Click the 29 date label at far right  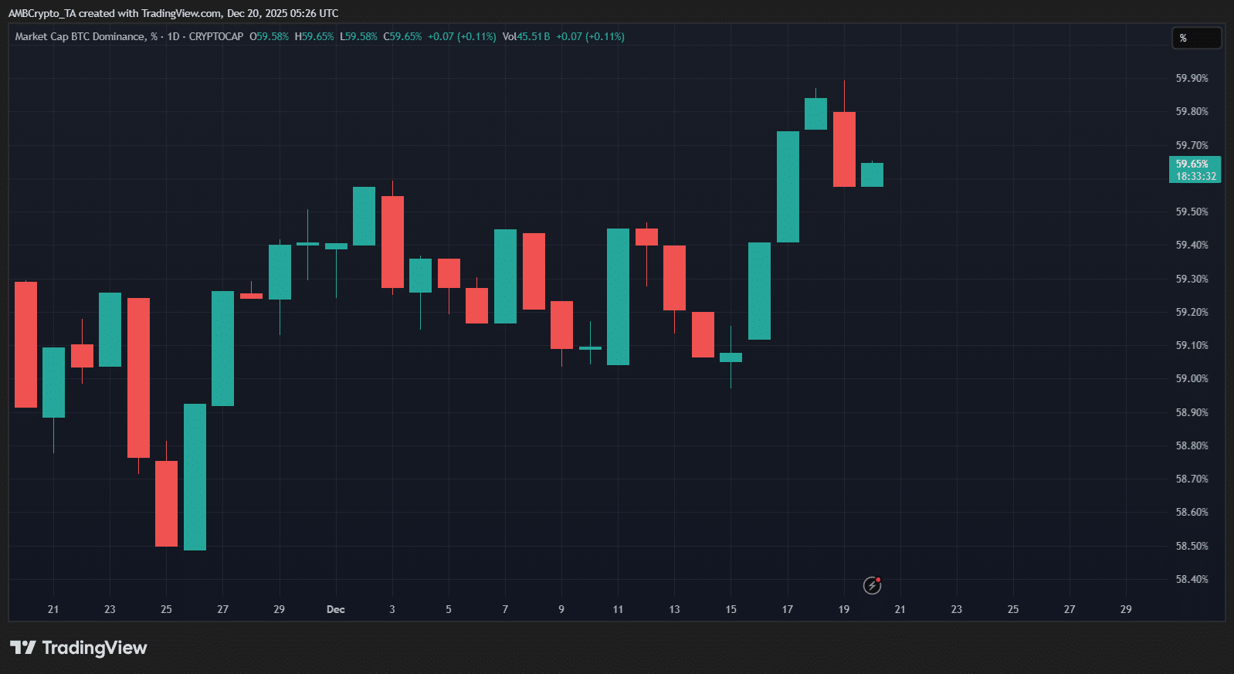[x=1125, y=609]
